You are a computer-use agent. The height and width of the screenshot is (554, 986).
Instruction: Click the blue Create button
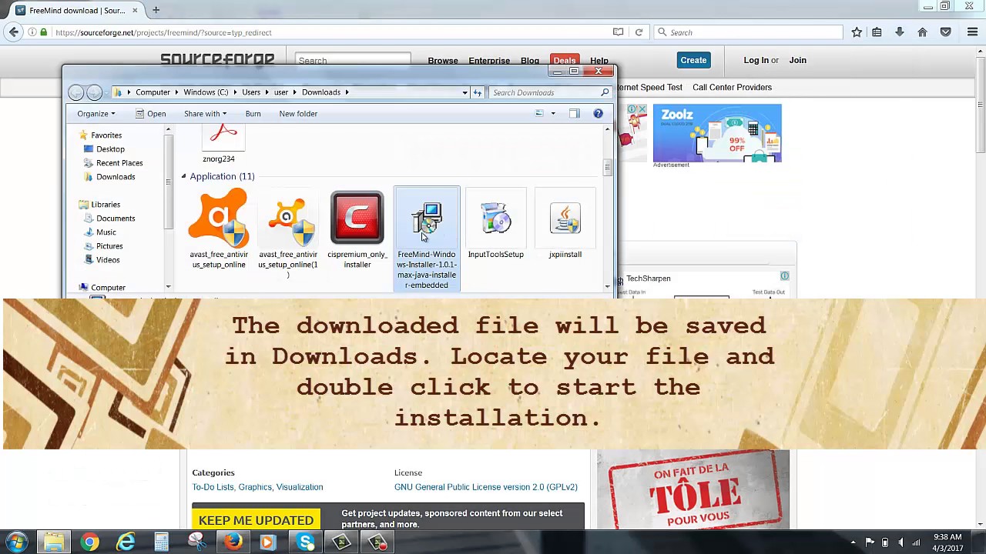click(693, 60)
